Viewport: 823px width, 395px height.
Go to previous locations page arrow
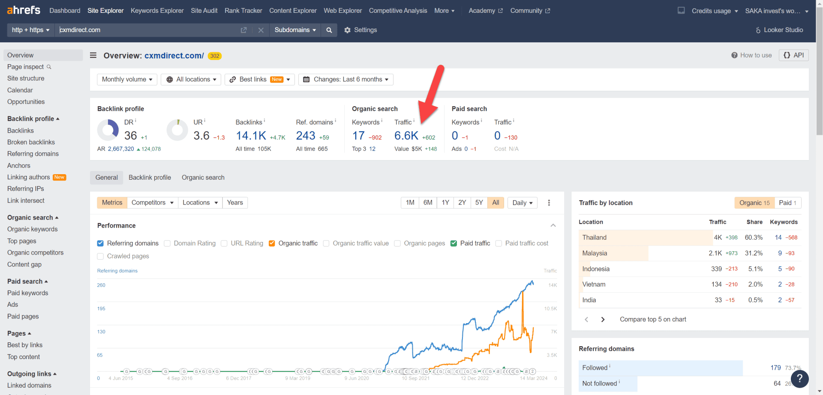coord(586,320)
